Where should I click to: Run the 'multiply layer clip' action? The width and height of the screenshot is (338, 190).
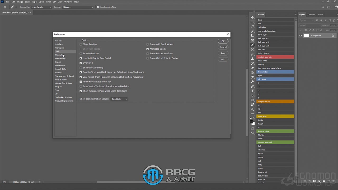[x=275, y=57]
